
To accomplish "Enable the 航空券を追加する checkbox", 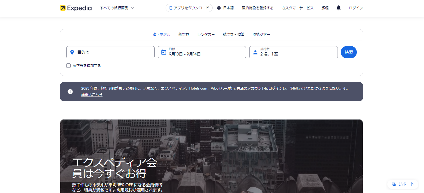I will (68, 66).
